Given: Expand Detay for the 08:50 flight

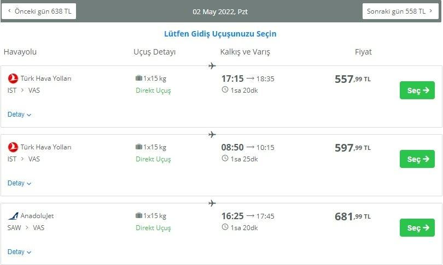Looking at the screenshot, I should [x=19, y=183].
